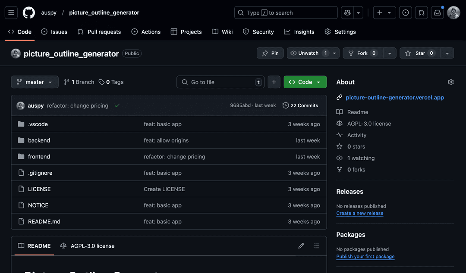This screenshot has height=273, width=466.
Task: Open the Wiki tab
Action: pyautogui.click(x=222, y=32)
